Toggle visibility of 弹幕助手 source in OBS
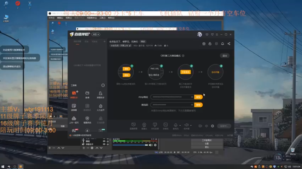302x169 pixels. tap(104, 144)
